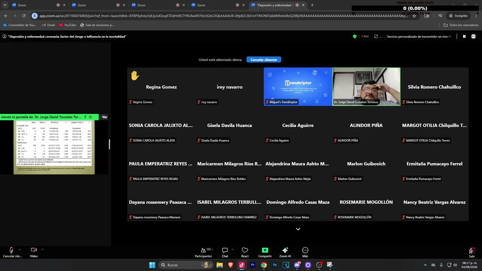Open the taskbar volume control

click(x=455, y=265)
